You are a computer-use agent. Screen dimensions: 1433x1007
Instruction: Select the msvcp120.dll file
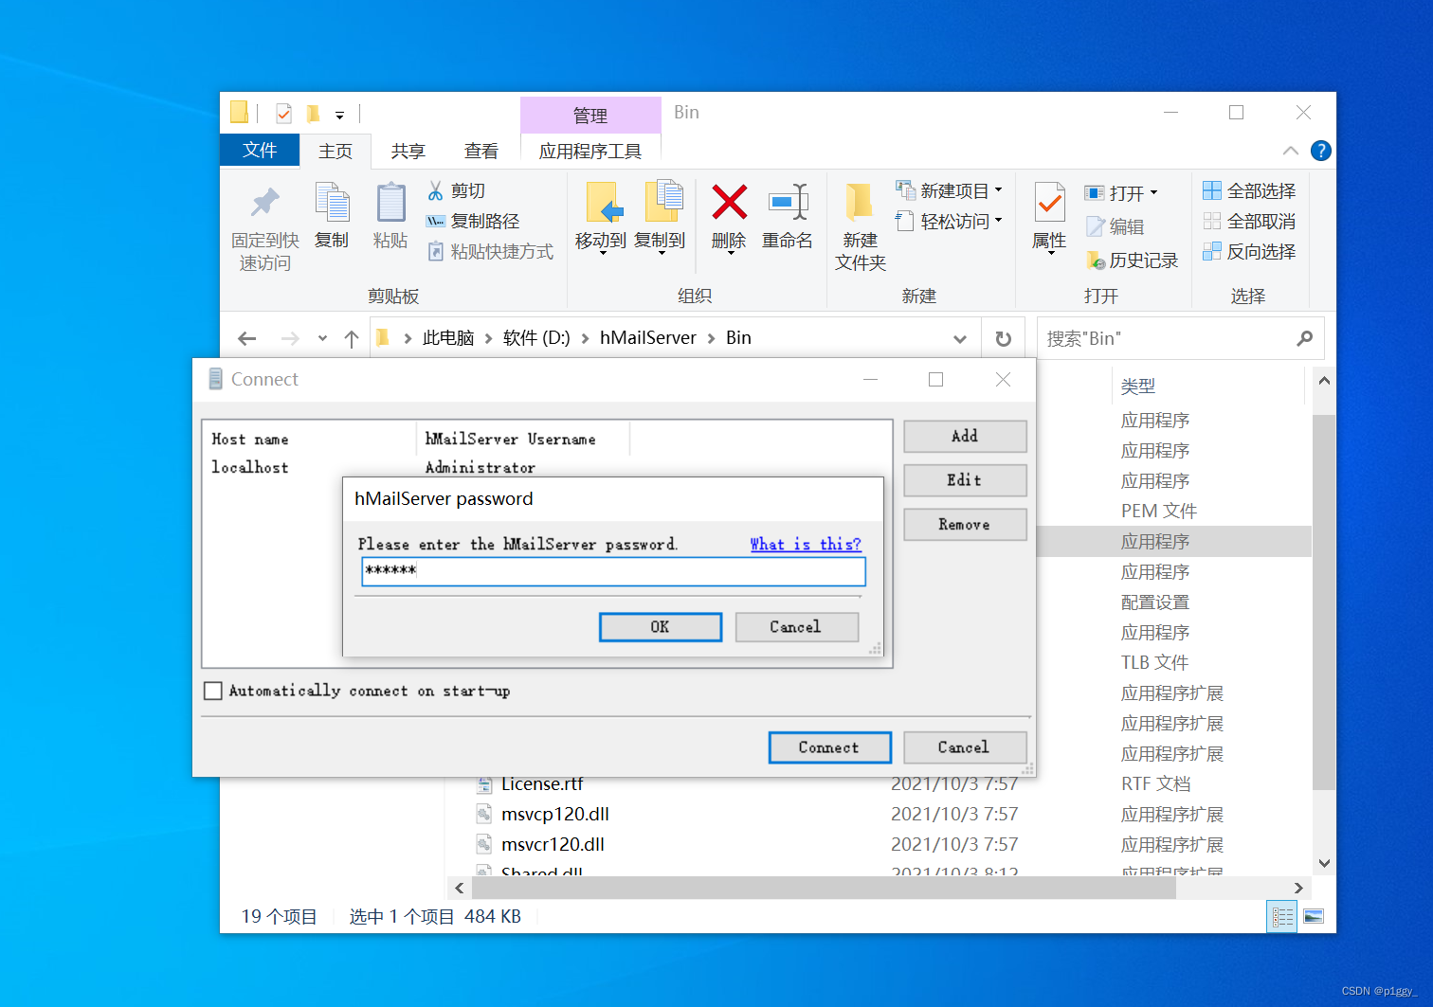tap(555, 814)
